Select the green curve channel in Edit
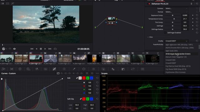 [87, 78]
